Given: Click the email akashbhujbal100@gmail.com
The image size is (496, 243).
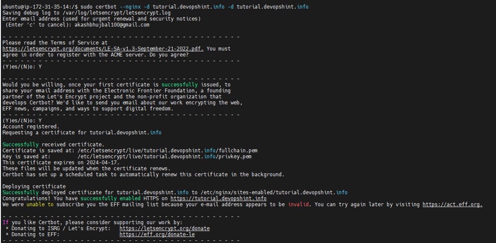Looking at the screenshot, I should (112, 25).
